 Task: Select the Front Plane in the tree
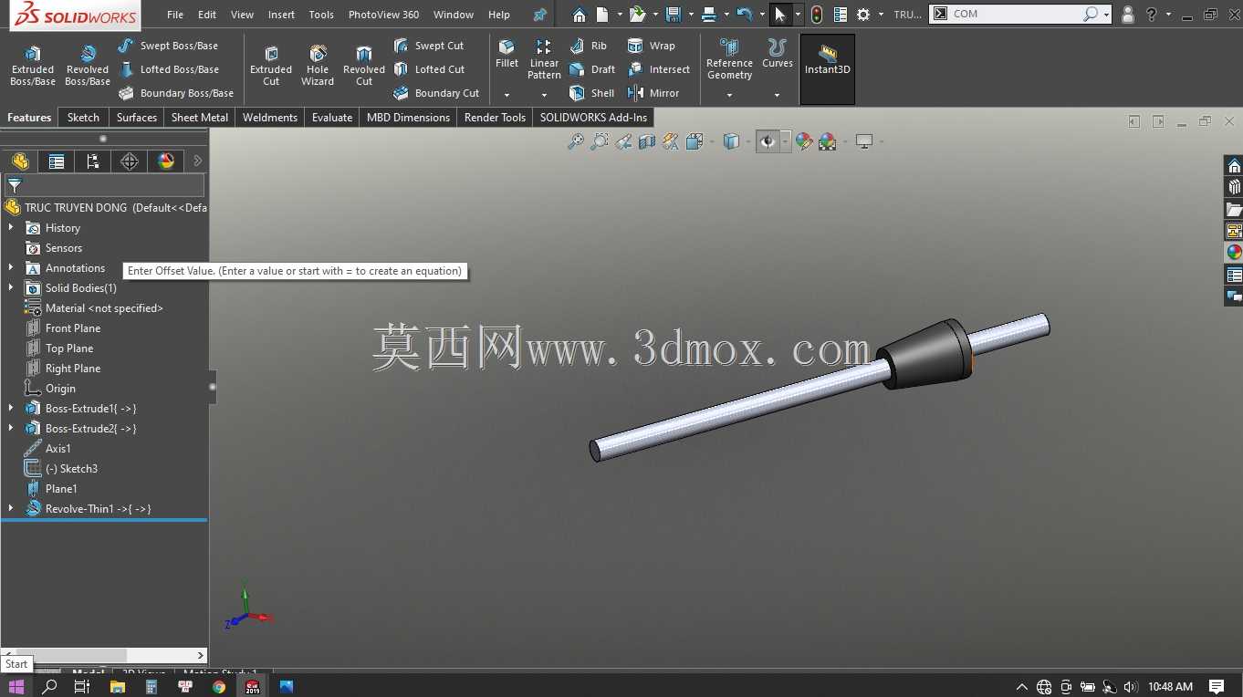click(x=73, y=328)
